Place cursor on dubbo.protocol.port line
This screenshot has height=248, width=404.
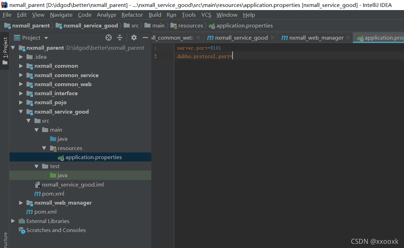tap(204, 56)
